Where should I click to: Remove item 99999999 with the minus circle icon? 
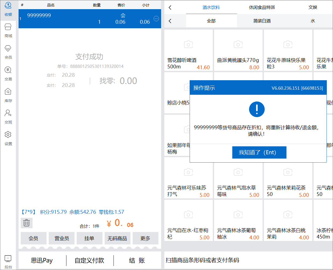(156, 19)
